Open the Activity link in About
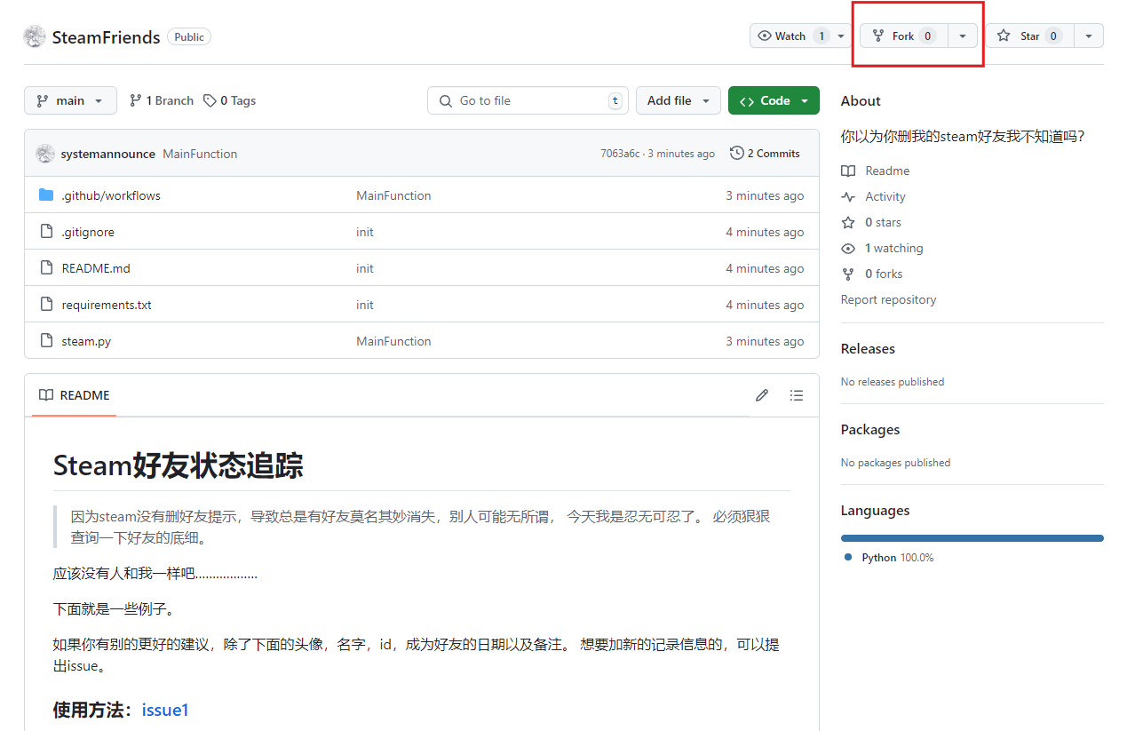The height and width of the screenshot is (731, 1143). [885, 196]
